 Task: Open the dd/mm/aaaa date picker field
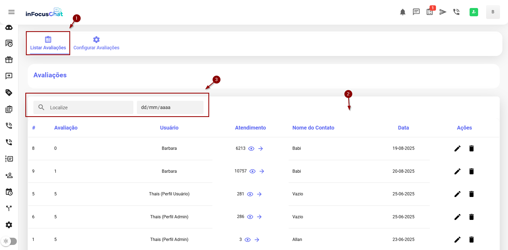point(170,107)
